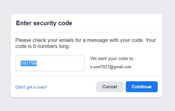The height and width of the screenshot is (111, 175).
Task: Click the word "Continue" on the blue button
Action: click(142, 87)
